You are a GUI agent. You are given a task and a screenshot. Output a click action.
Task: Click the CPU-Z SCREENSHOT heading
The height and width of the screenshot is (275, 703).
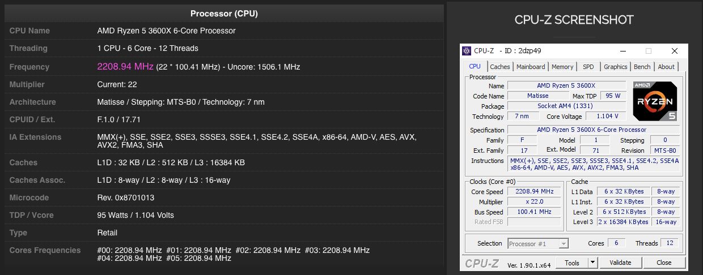click(x=574, y=20)
